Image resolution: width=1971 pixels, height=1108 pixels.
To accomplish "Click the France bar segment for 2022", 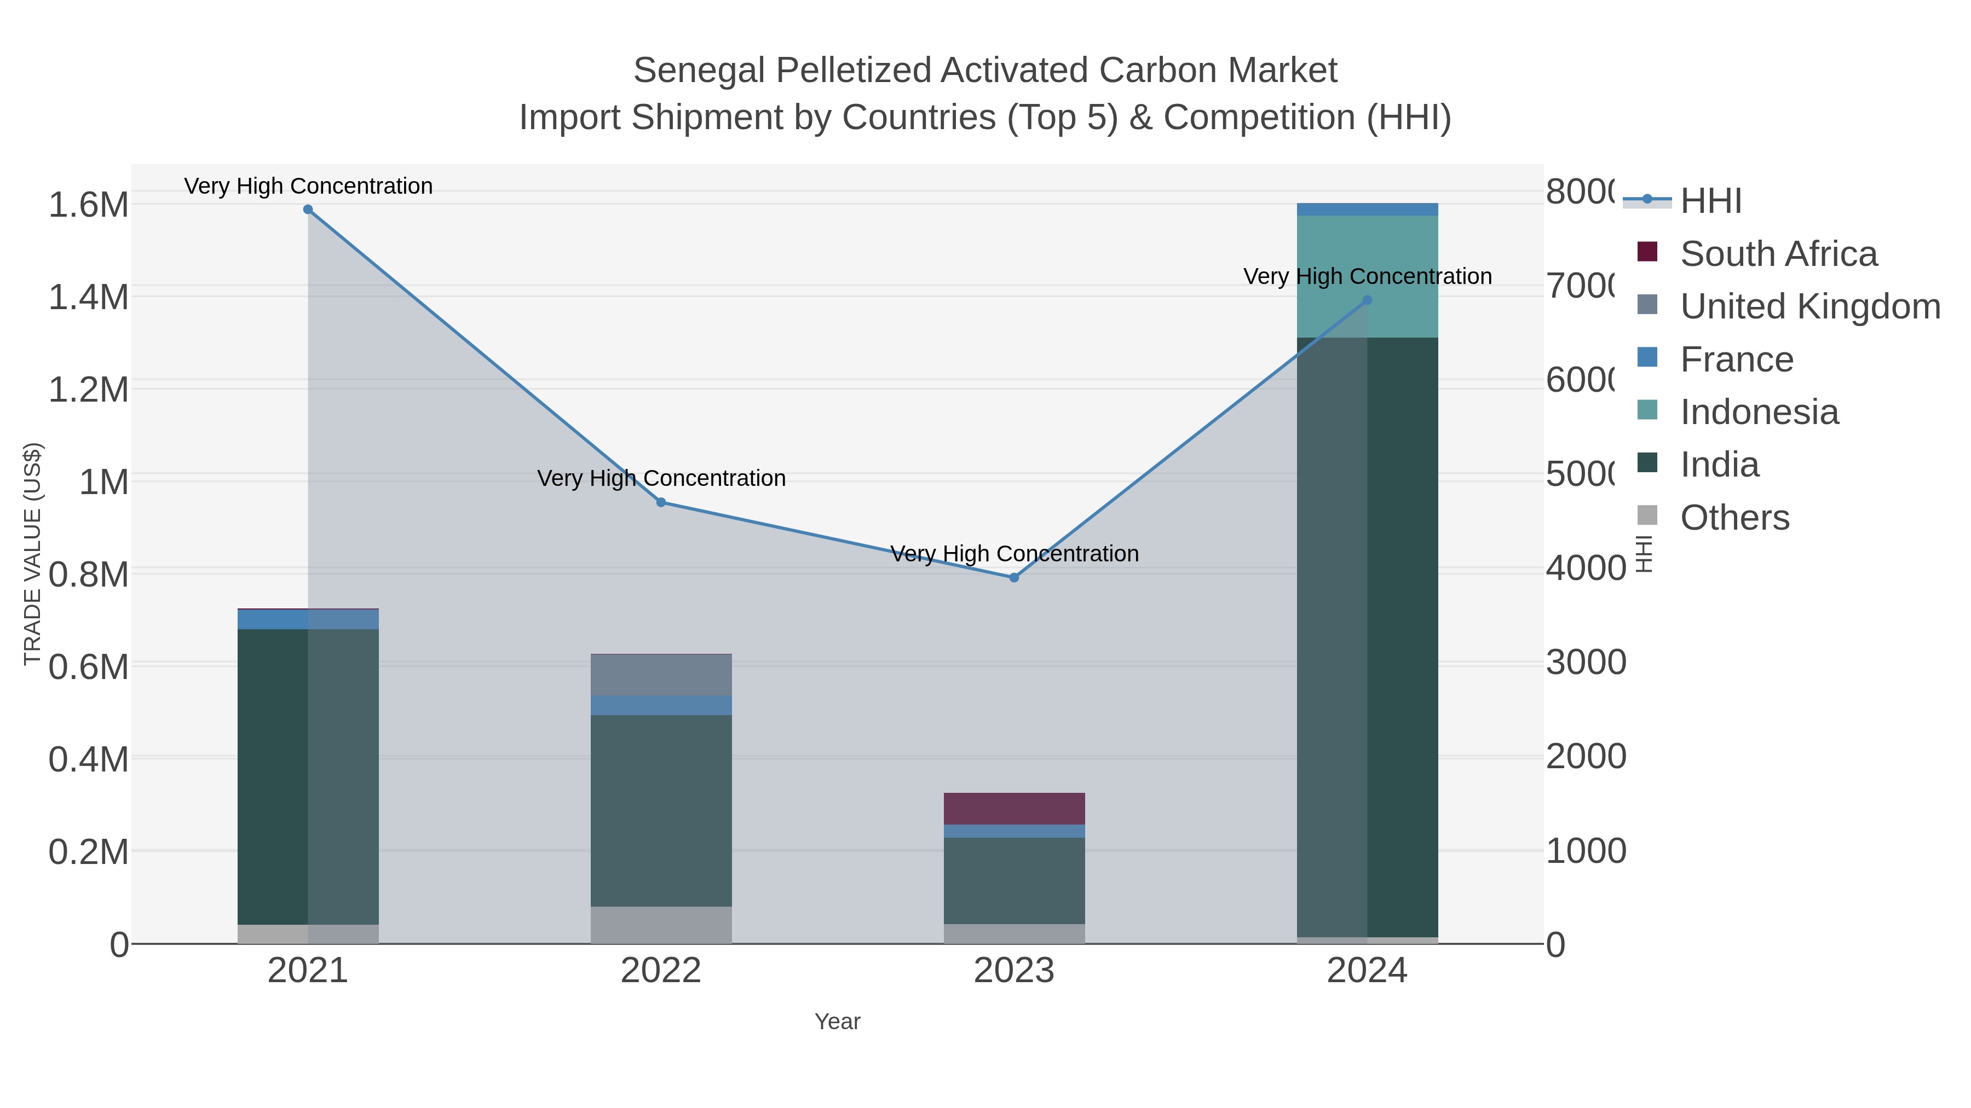I will pyautogui.click(x=661, y=705).
